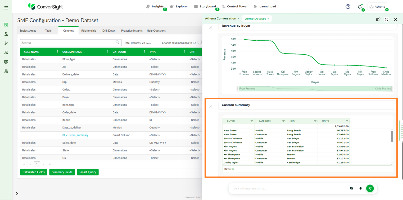Open the hamburger menu at top left
The height and width of the screenshot is (200, 403).
click(x=6, y=8)
